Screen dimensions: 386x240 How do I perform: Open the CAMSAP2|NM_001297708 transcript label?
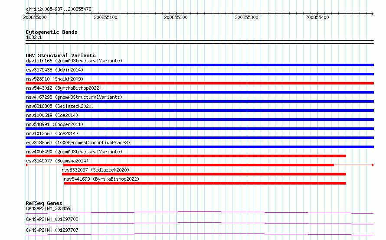point(52,219)
